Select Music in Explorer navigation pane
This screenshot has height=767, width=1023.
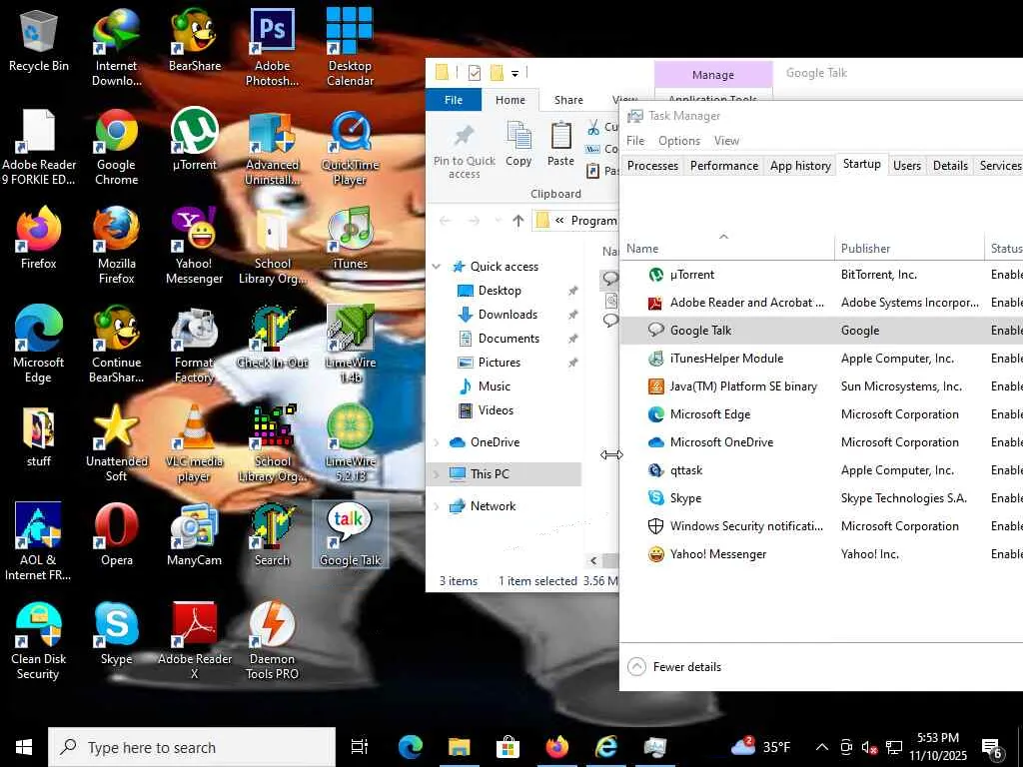(x=494, y=386)
